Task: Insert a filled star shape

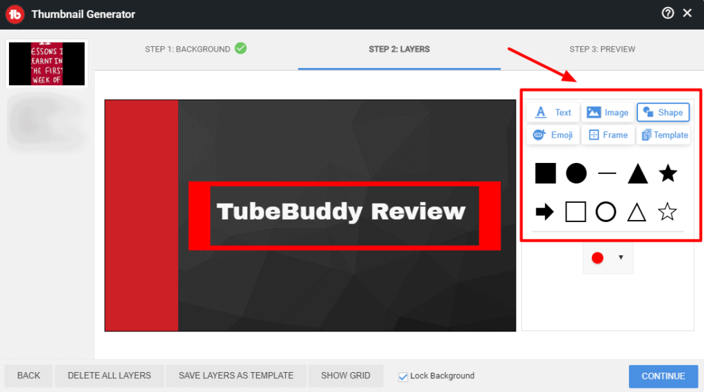Action: [x=668, y=173]
